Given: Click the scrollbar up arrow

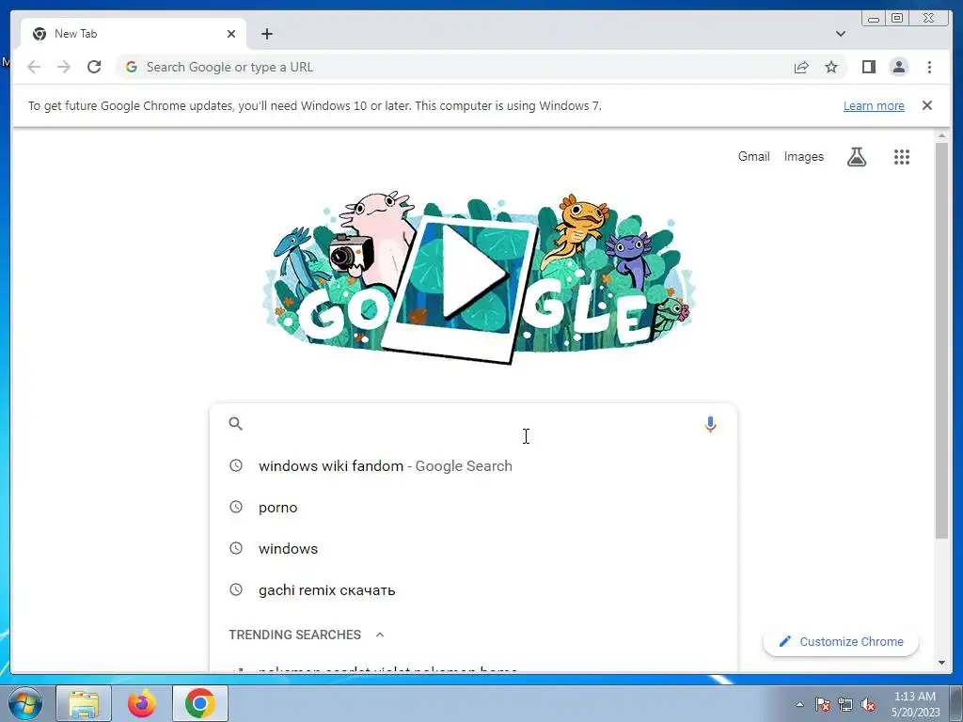Looking at the screenshot, I should point(941,135).
